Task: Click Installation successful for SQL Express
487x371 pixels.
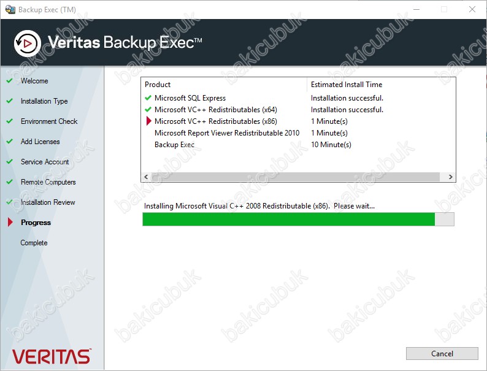Action: click(347, 98)
